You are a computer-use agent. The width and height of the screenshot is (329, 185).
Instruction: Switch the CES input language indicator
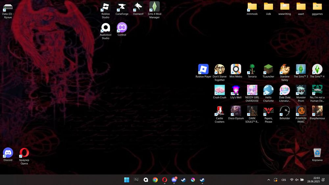click(x=284, y=180)
